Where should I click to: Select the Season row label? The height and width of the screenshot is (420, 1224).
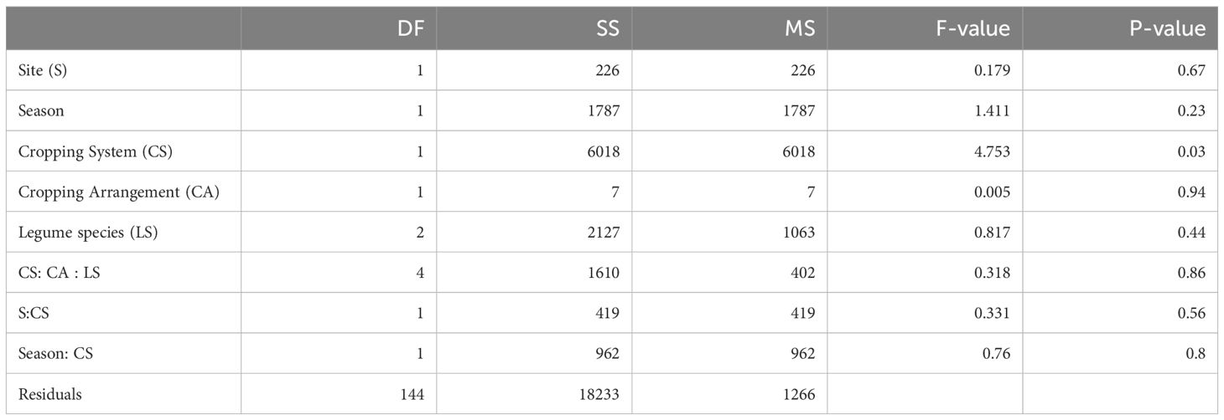tap(40, 111)
